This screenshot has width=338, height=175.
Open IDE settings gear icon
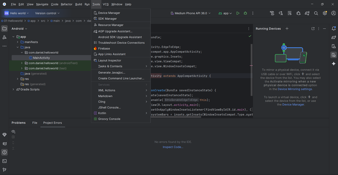click(x=325, y=13)
